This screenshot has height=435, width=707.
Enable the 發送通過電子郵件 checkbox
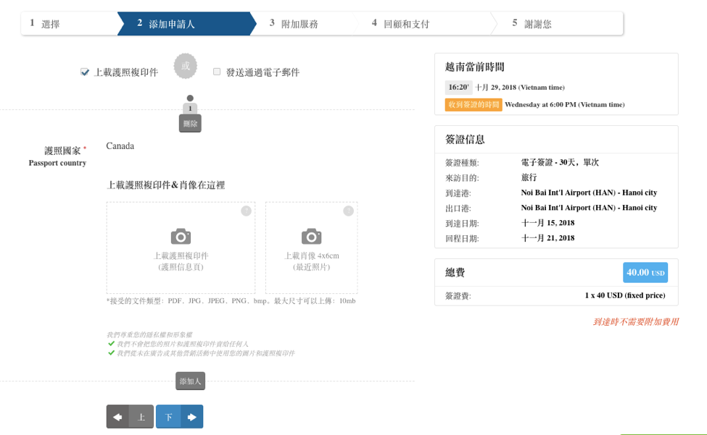pos(217,72)
